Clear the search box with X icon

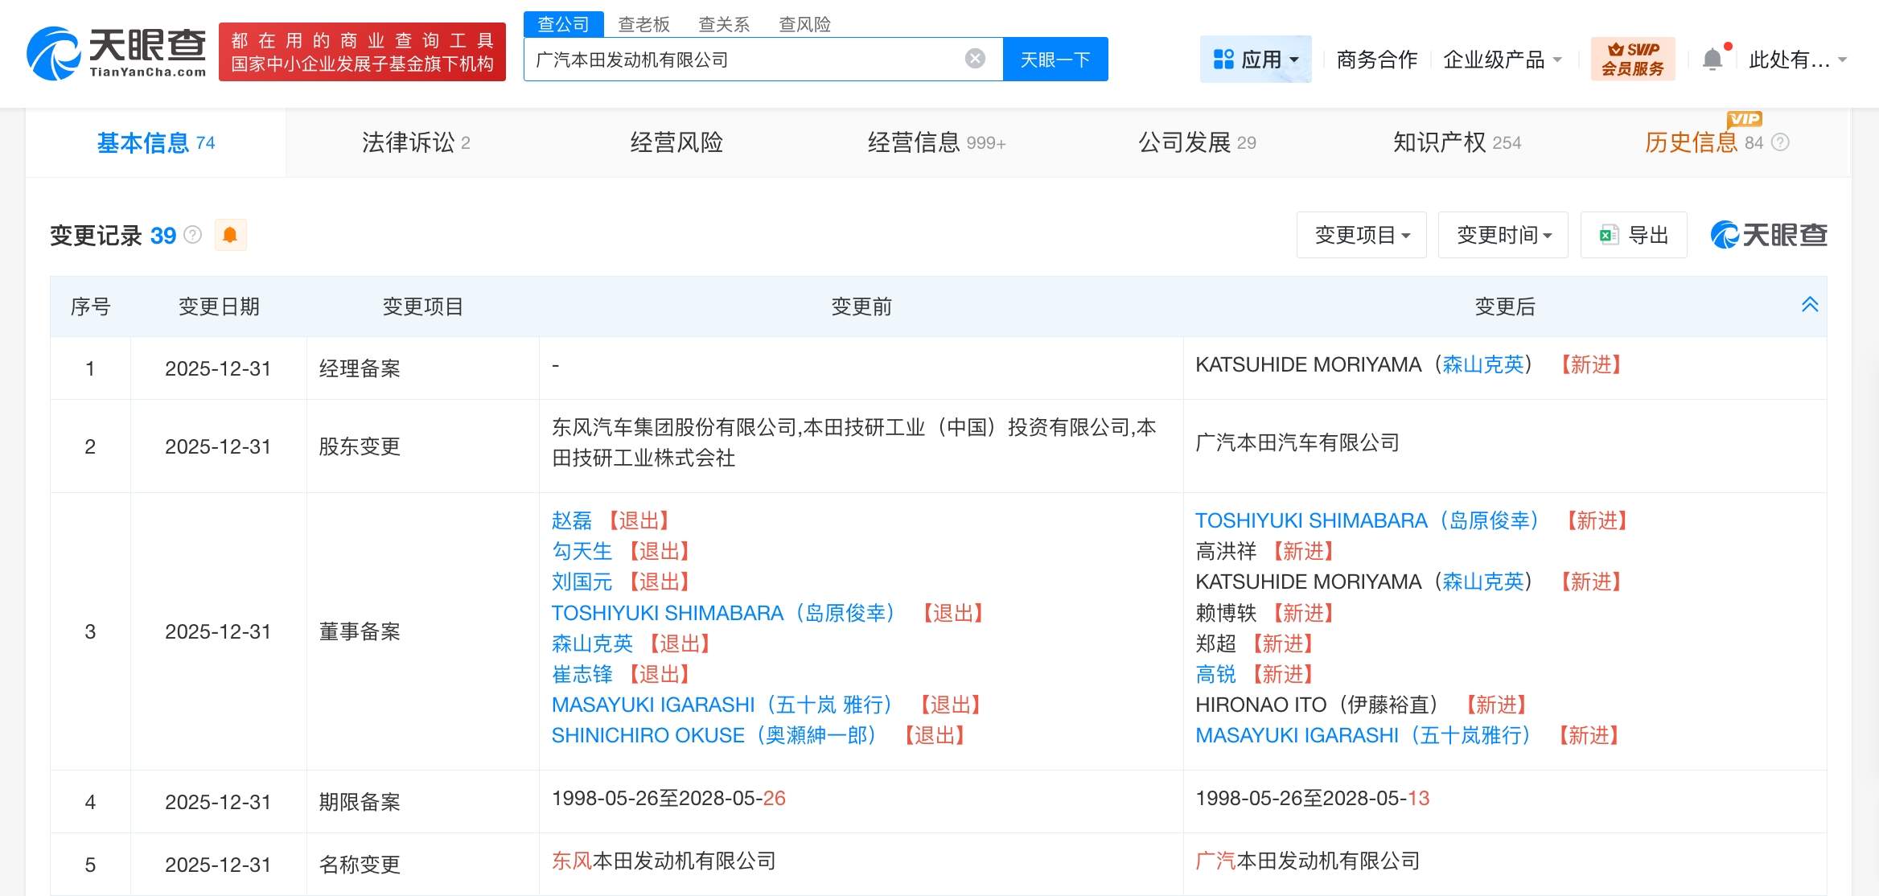coord(975,59)
